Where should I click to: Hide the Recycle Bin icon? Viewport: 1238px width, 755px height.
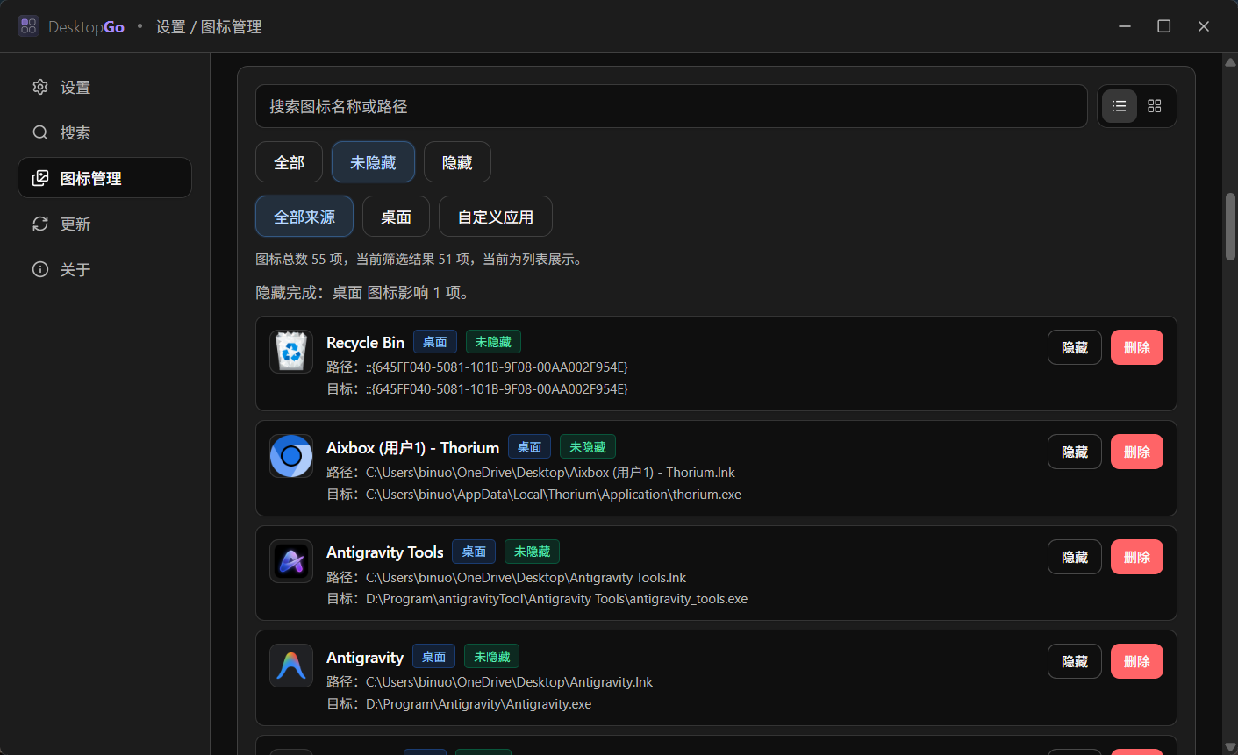(1074, 347)
